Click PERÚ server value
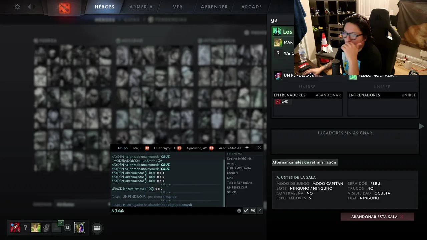 click(x=375, y=184)
